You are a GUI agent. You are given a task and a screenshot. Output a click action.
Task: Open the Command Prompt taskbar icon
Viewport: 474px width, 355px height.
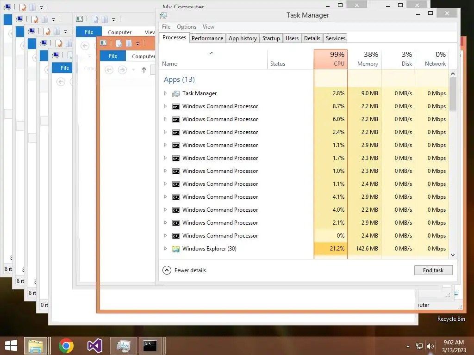(150, 346)
